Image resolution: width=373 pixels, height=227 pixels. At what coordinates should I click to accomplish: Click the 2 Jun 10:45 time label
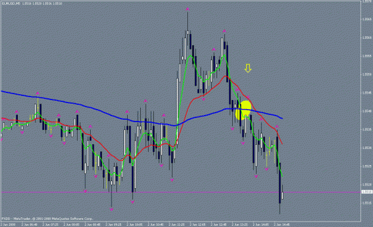[156, 225]
